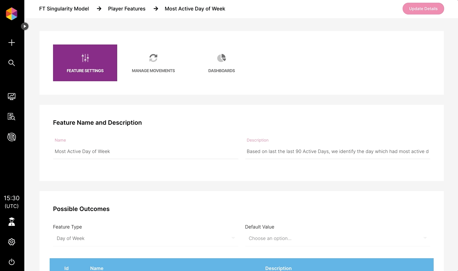Viewport: 458px width, 271px height.
Task: Click the 15:30 UTC clock
Action: tap(11, 202)
